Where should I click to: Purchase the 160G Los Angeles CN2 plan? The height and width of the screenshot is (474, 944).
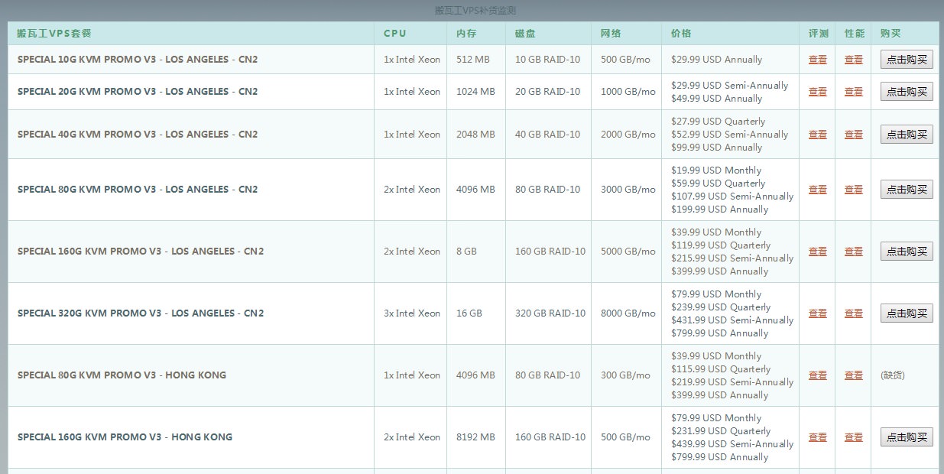click(907, 252)
